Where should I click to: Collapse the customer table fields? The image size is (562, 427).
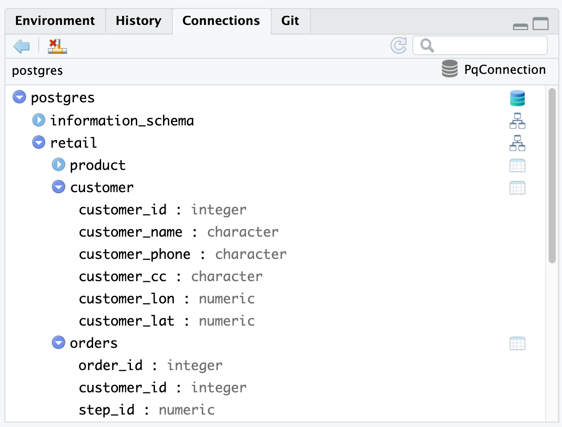58,187
